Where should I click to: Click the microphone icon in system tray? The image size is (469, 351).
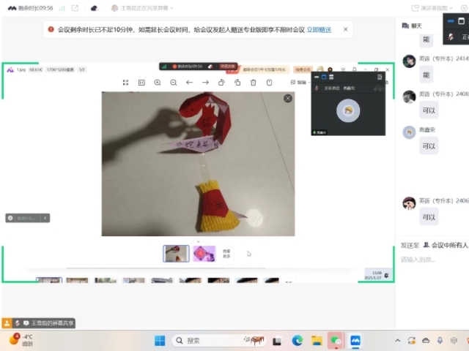(x=440, y=341)
